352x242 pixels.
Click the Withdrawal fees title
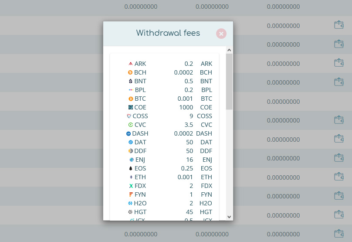coord(168,33)
